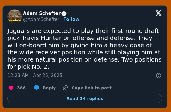The height and width of the screenshot is (112, 171).
Task: Select the Reply label
Action: coord(49,88)
